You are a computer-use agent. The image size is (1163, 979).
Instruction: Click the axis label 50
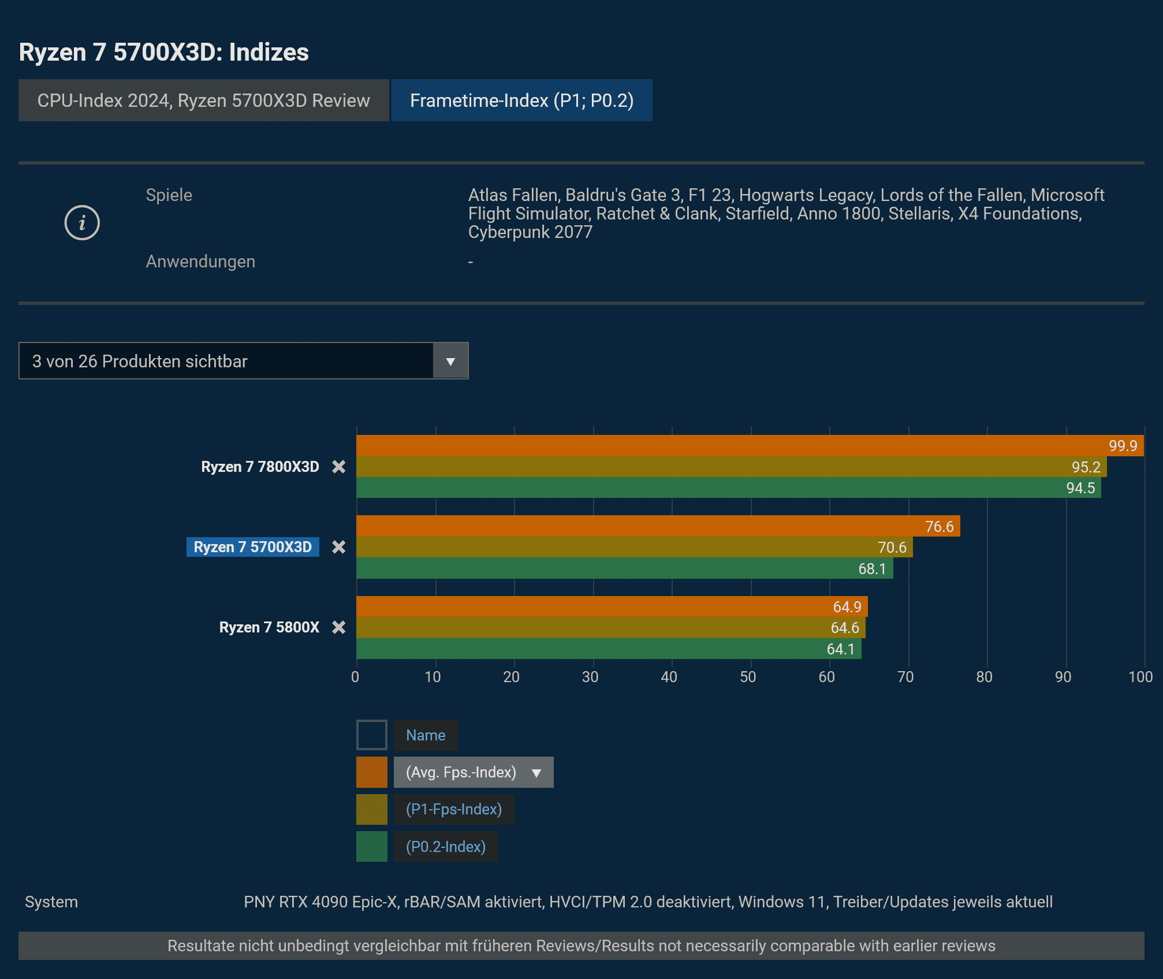[748, 677]
